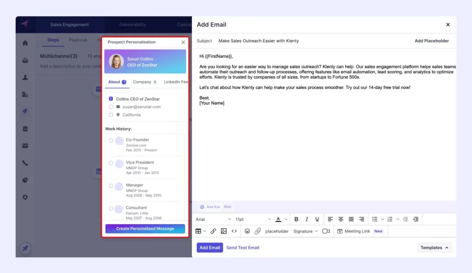Expand bulleted list style options arrow

382,219
